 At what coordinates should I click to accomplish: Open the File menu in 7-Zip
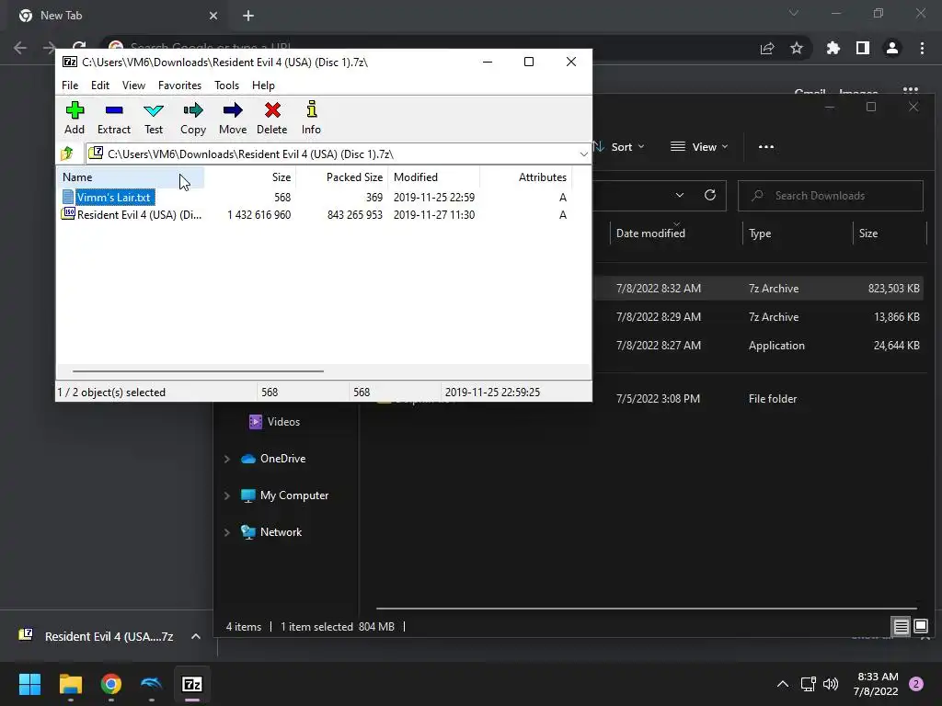[x=70, y=85]
